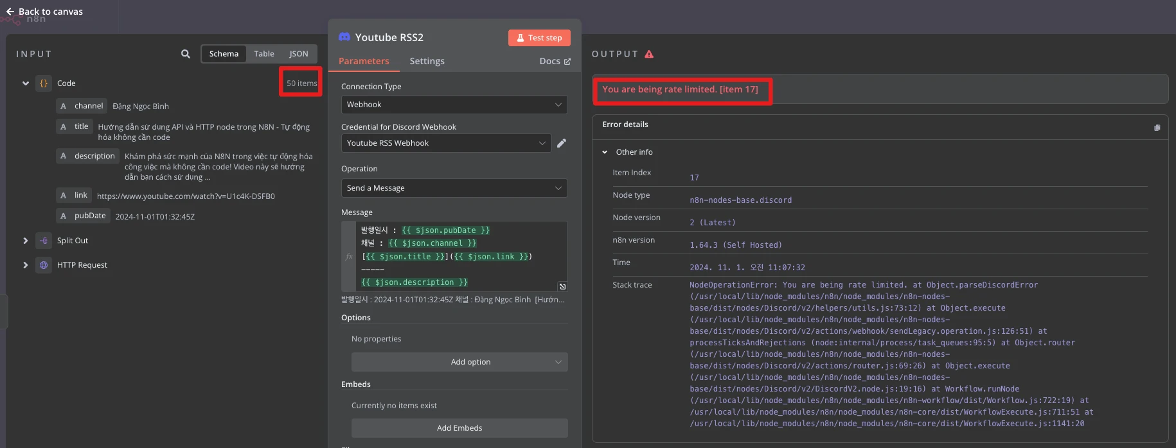Click the YouTube watch URL value
The width and height of the screenshot is (1176, 448).
(186, 196)
